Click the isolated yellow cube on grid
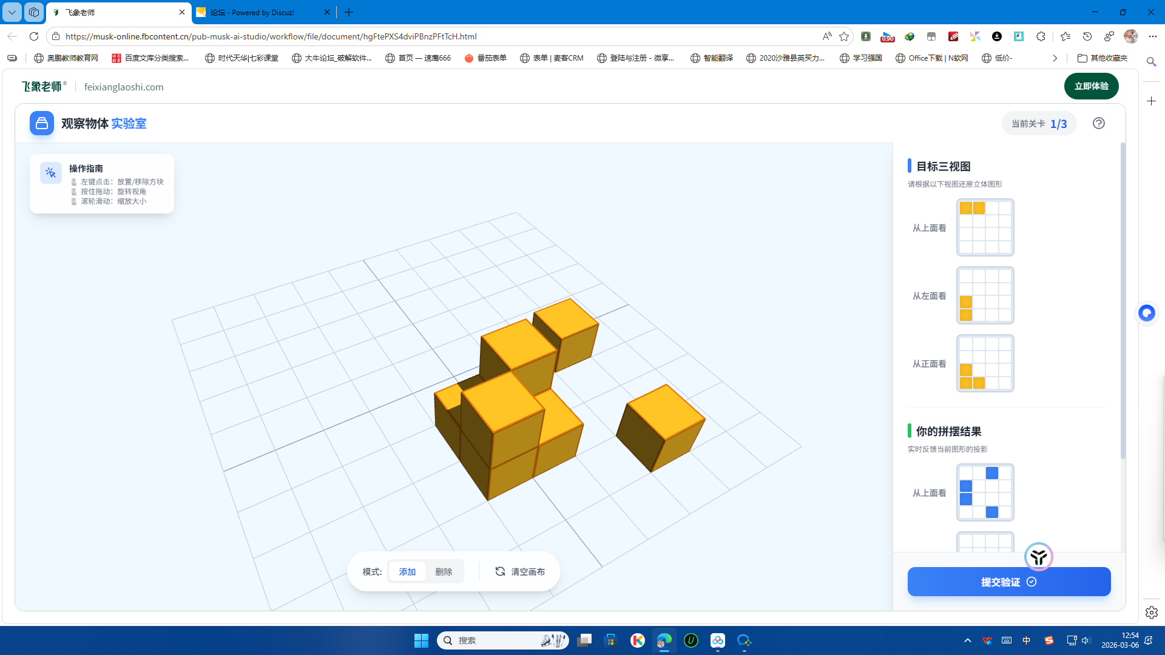Screen dimensions: 1165x655 (661, 425)
